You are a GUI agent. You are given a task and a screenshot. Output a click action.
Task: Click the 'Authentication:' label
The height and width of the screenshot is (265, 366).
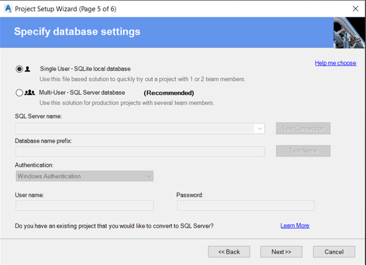click(34, 165)
